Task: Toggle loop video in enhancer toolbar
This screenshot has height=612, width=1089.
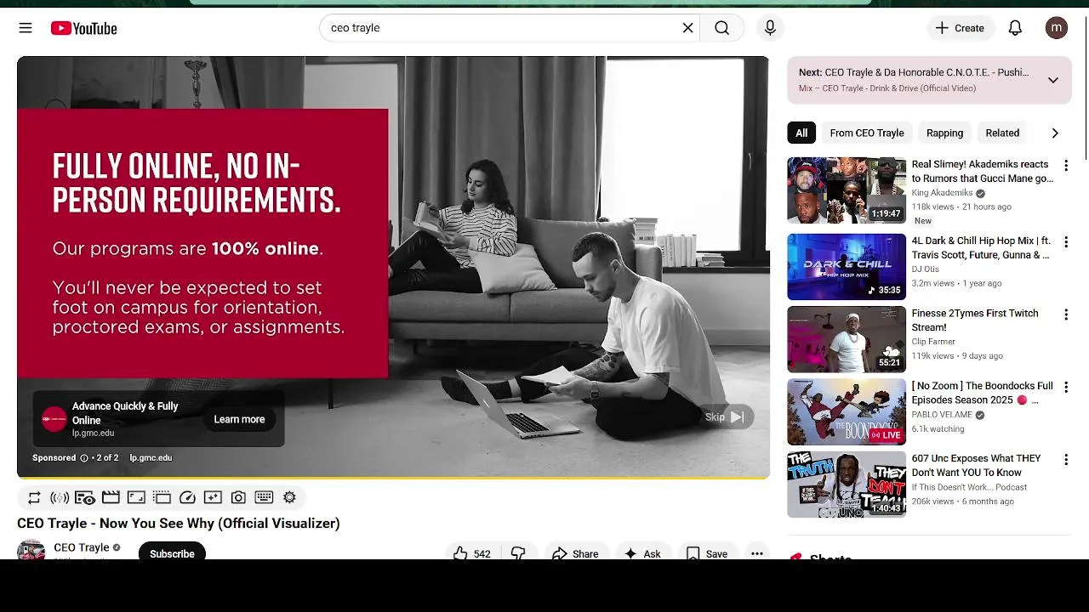Action: [34, 497]
